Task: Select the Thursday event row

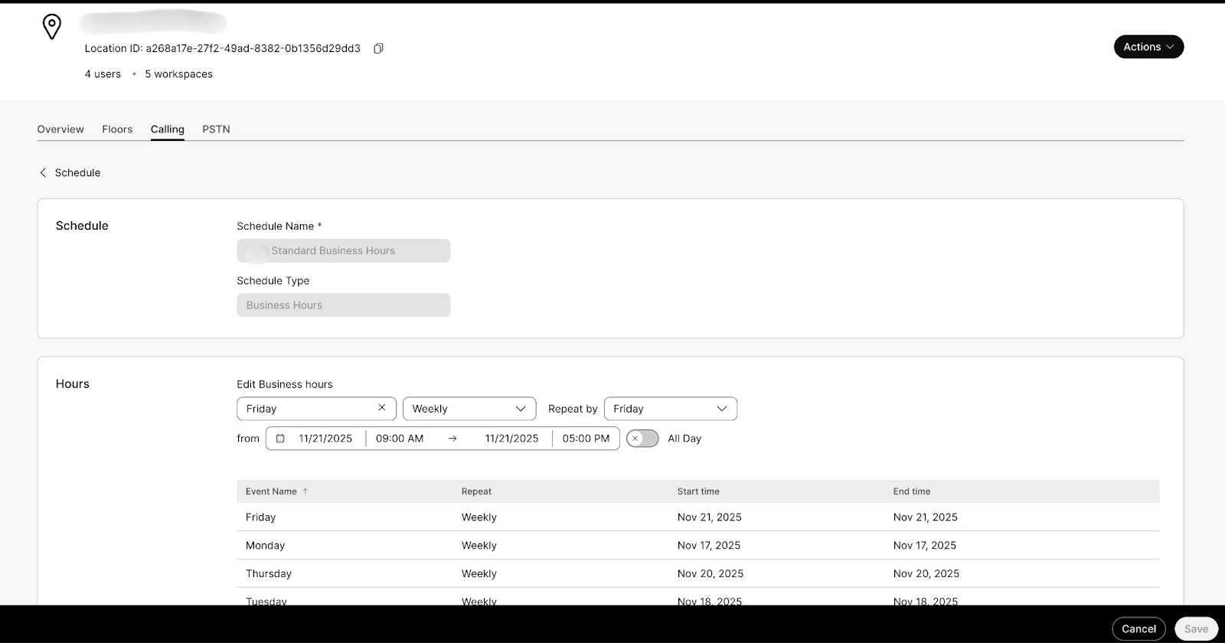Action: coord(269,573)
